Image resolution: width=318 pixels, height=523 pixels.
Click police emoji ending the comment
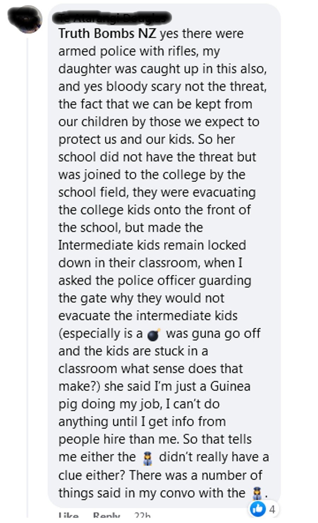point(257,493)
